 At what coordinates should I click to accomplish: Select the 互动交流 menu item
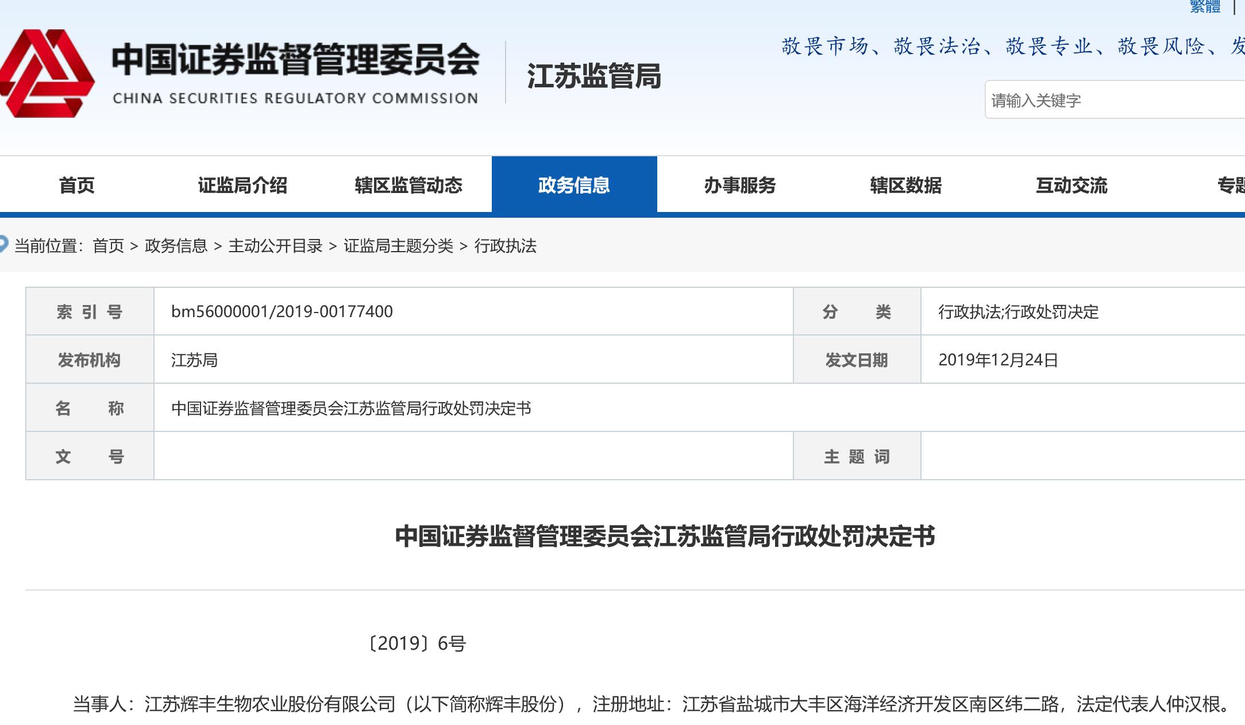pyautogui.click(x=1071, y=186)
